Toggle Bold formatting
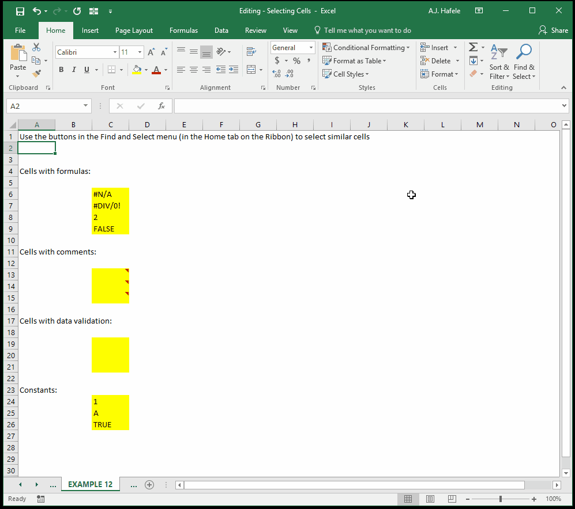The height and width of the screenshot is (509, 575). click(x=61, y=70)
